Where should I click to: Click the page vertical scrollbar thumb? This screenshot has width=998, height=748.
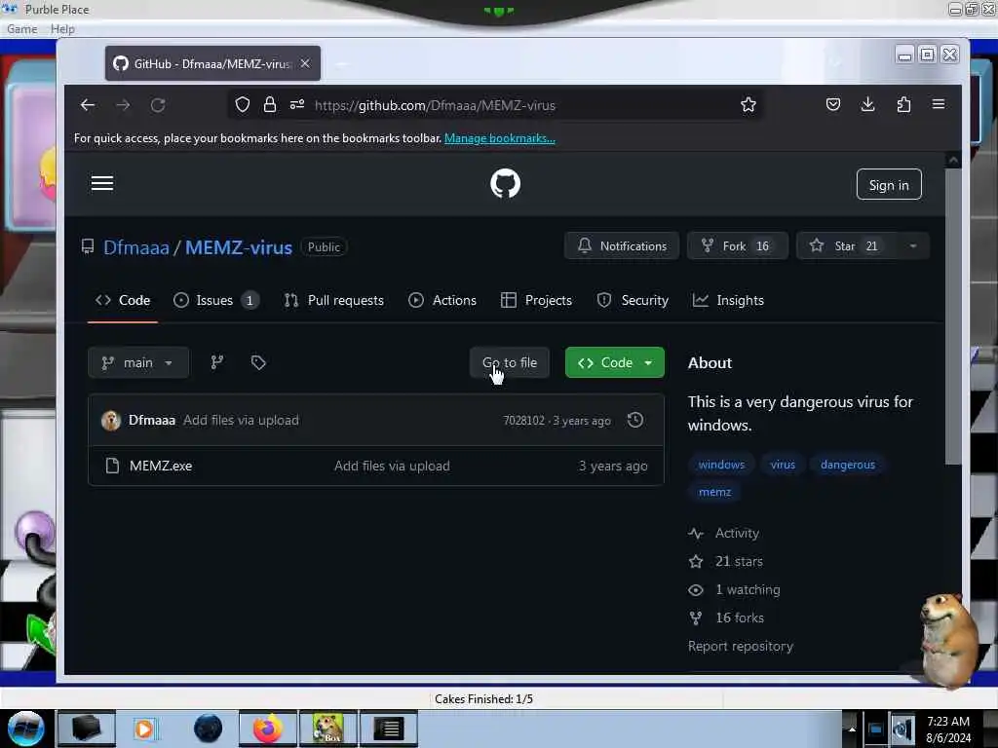[952, 318]
